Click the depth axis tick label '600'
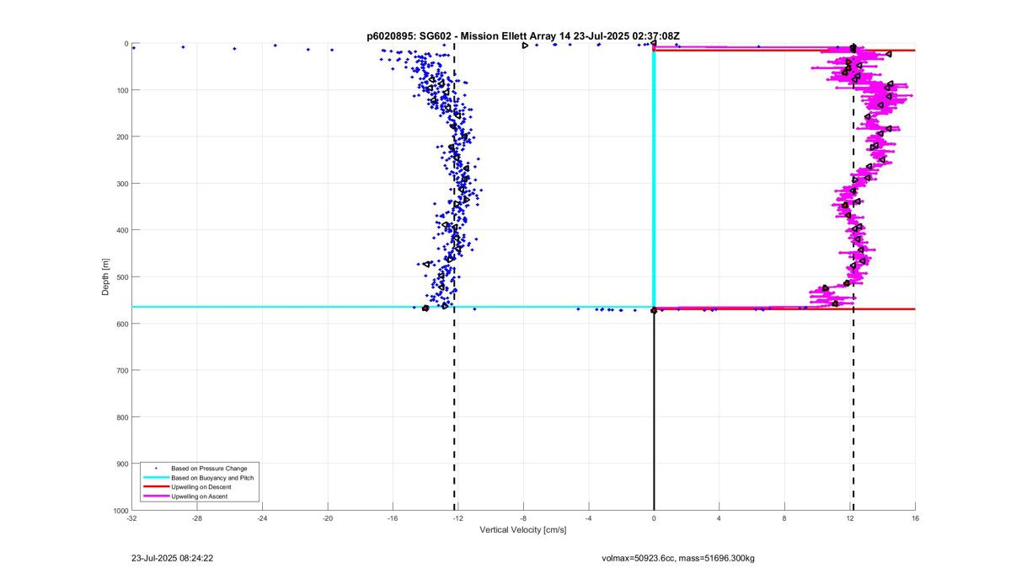Screen dimensions: 1011x574 [x=122, y=324]
